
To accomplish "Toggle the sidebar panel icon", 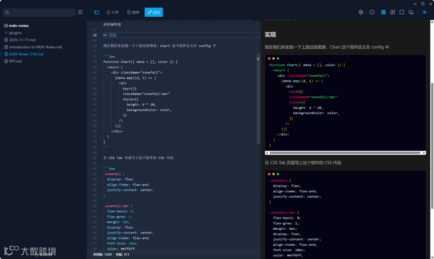I will 96,12.
